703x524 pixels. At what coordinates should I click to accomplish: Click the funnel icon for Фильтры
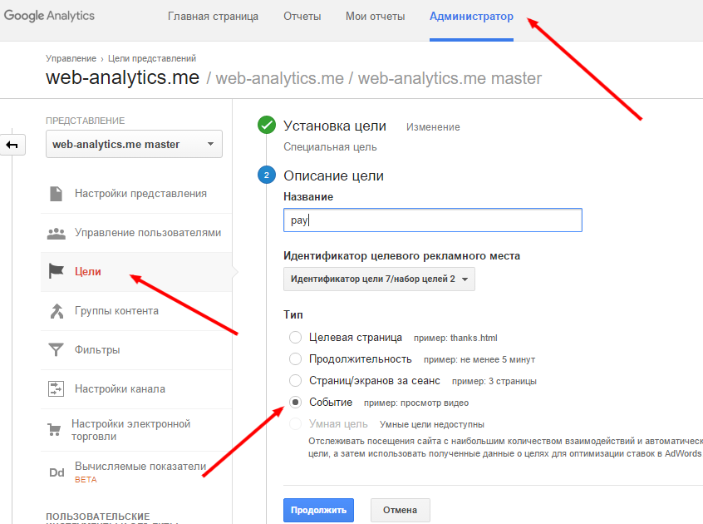tap(57, 350)
